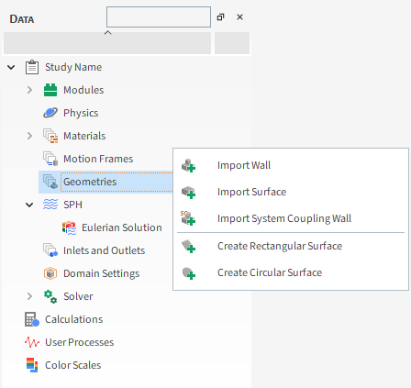Click the Create Rectangular Surface icon
Screen dimensions: 411x388
pos(188,246)
